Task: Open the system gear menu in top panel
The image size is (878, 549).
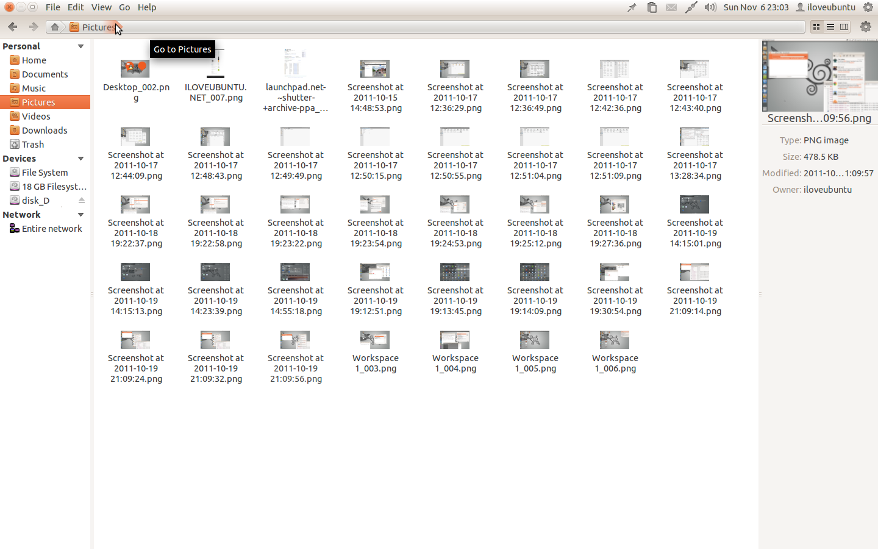Action: click(x=868, y=7)
